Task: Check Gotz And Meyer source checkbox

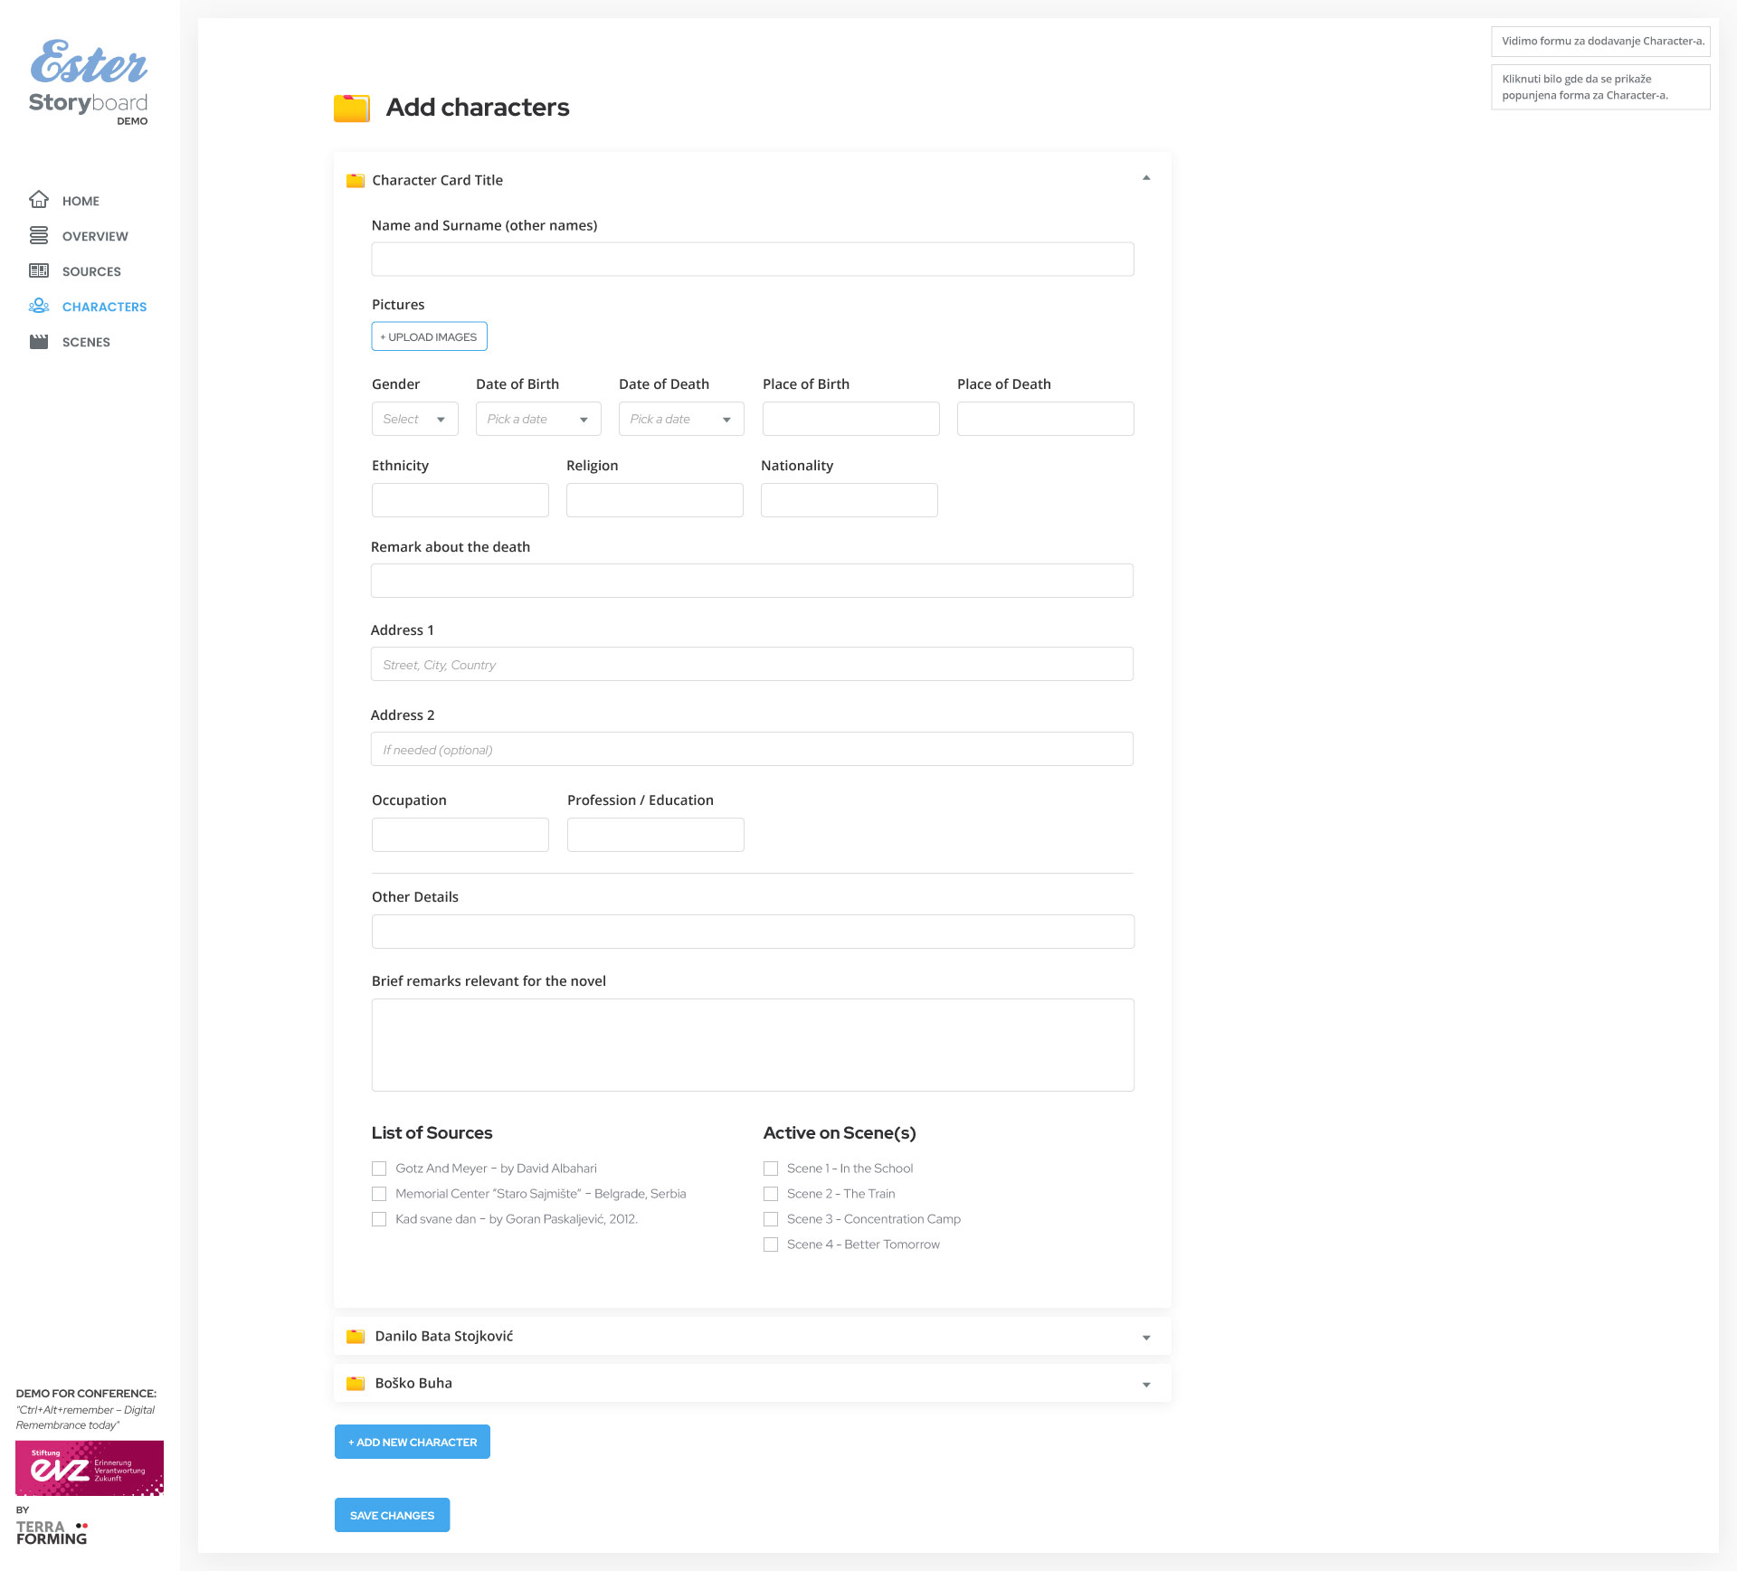Action: 379,1169
